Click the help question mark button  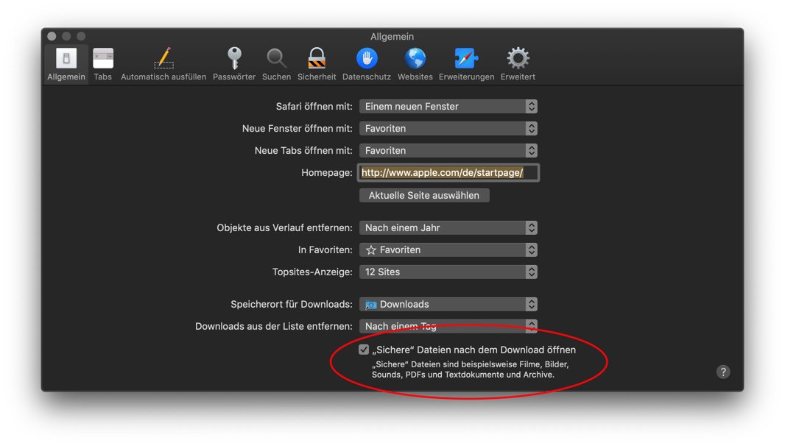point(723,372)
